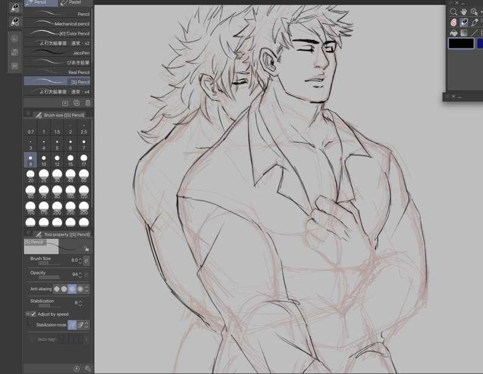
Task: Open Sub Tool Detail with the wrench icon
Action: 88,369
